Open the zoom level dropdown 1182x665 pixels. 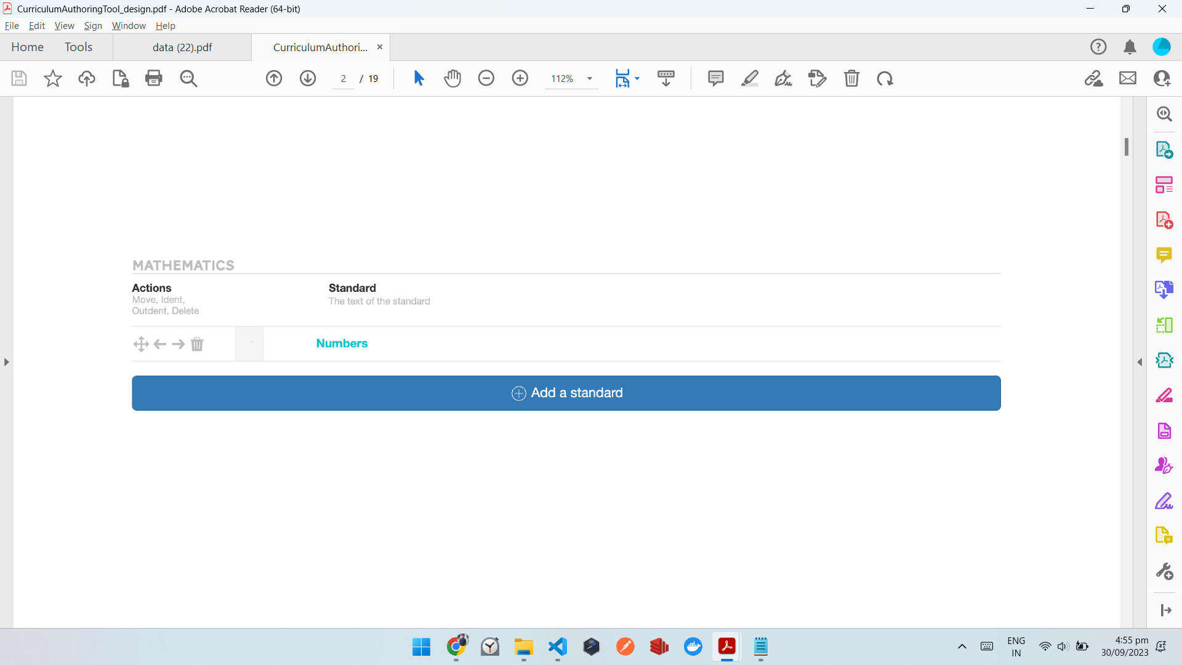[589, 78]
